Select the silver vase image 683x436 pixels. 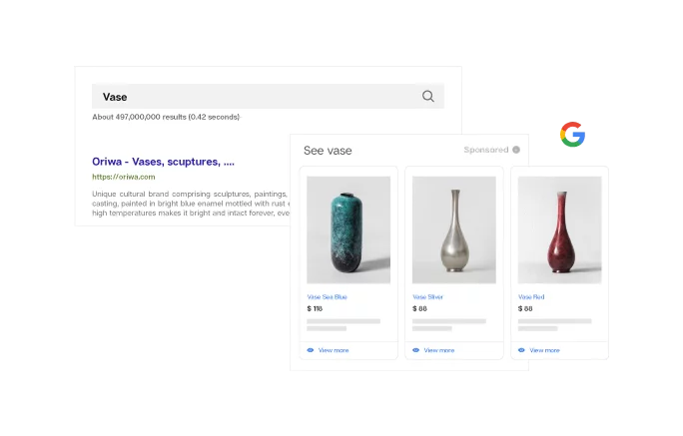454,229
